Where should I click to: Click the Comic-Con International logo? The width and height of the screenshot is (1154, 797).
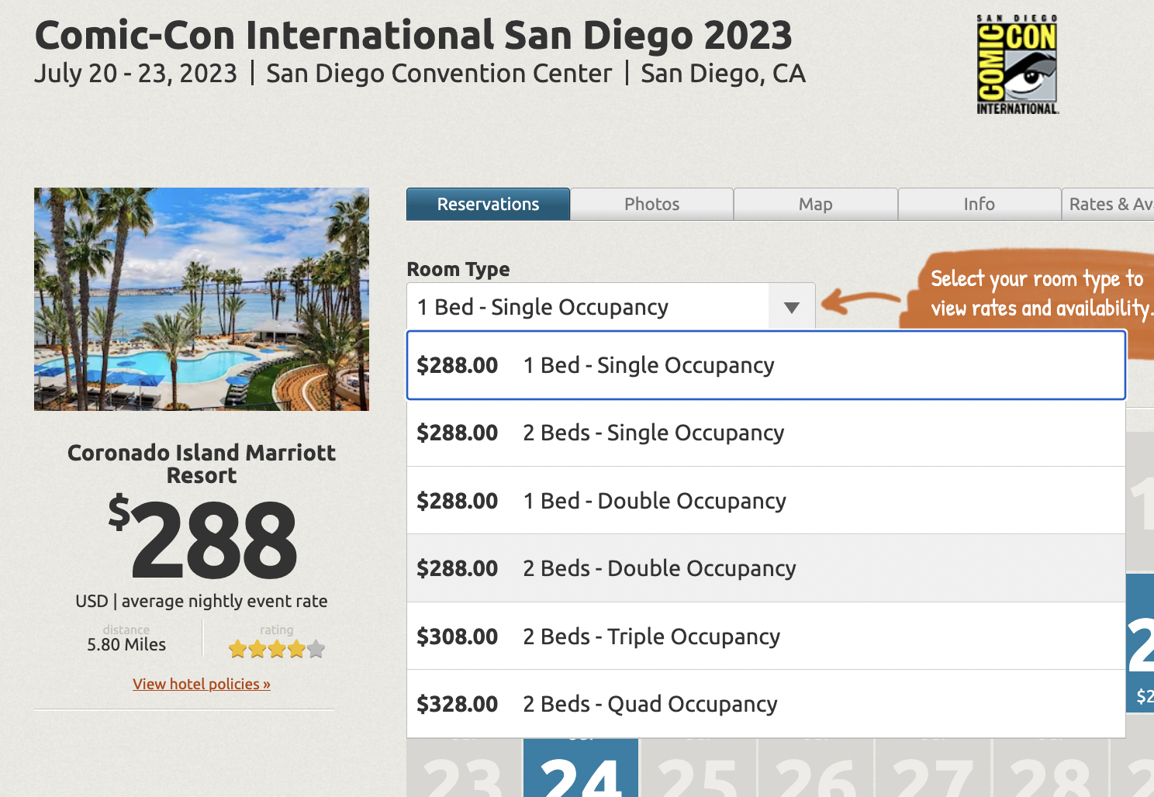point(1018,65)
